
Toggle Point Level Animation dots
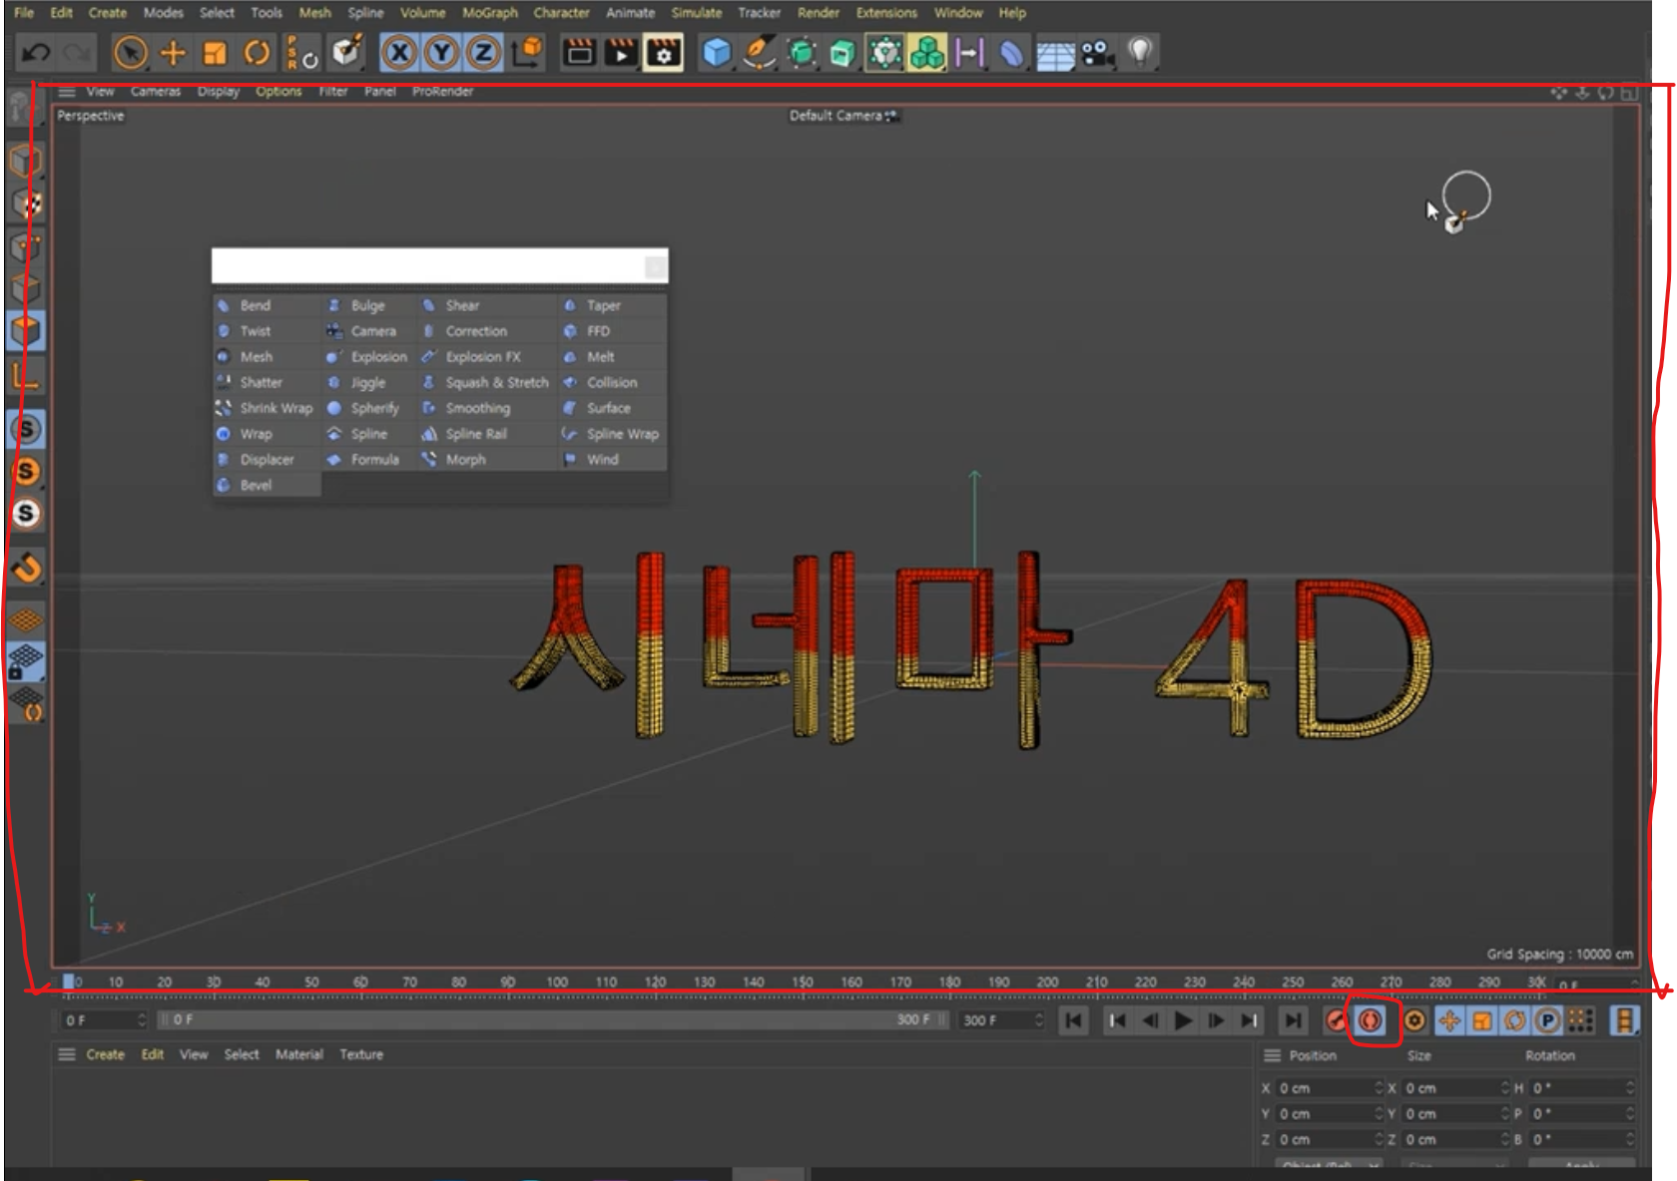click(x=1579, y=1020)
